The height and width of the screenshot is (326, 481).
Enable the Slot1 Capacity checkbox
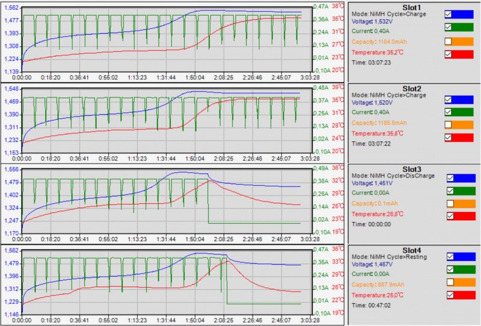(x=448, y=41)
